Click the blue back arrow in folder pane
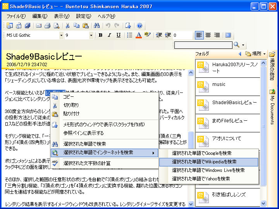Viewport: 279px width, 209px height. pyautogui.click(x=240, y=54)
